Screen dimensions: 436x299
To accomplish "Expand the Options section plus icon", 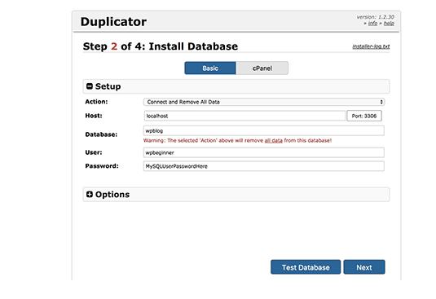I will point(90,194).
